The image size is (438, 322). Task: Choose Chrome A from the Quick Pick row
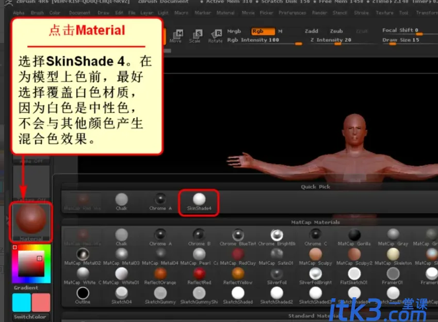(x=160, y=202)
